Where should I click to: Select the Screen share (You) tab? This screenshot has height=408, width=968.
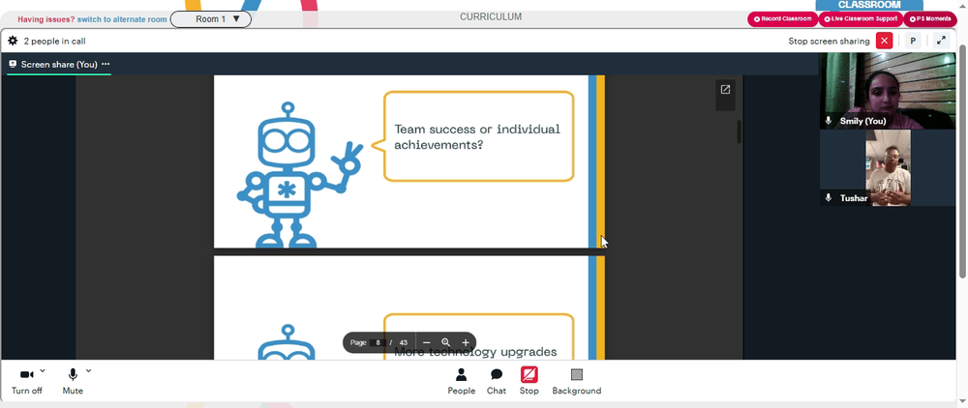click(x=59, y=64)
